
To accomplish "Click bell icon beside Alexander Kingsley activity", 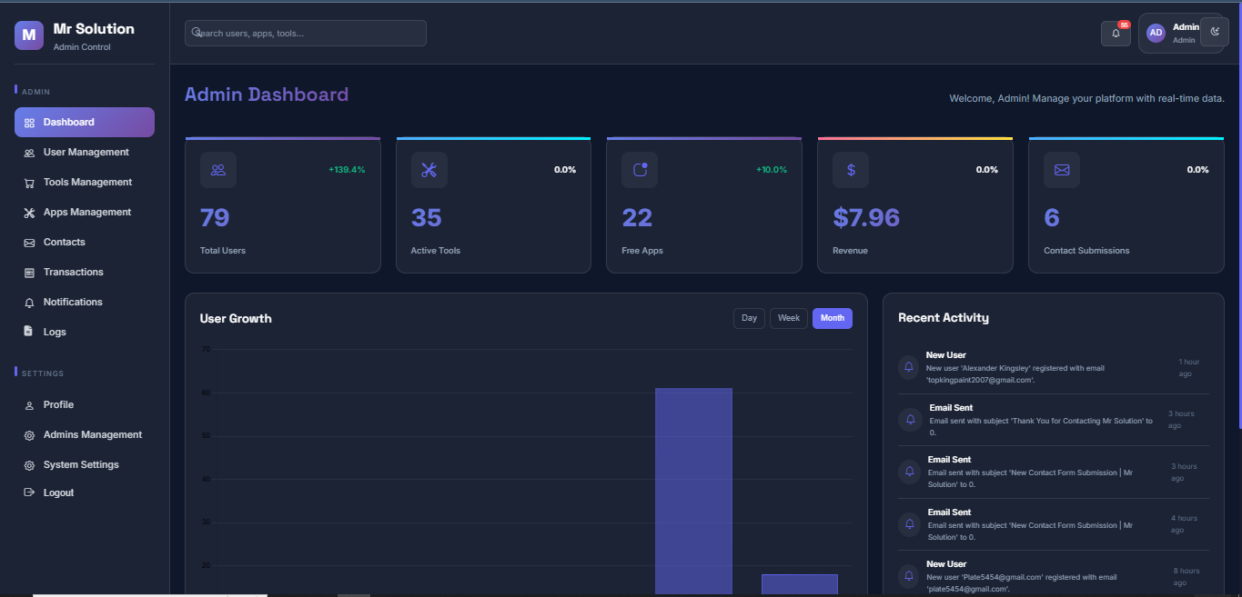I will (x=908, y=367).
